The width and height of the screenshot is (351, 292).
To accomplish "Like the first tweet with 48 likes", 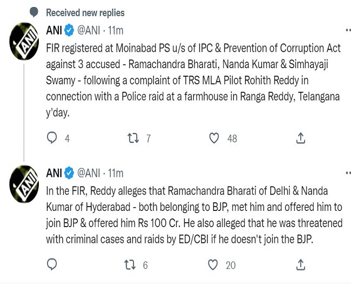I will point(214,138).
